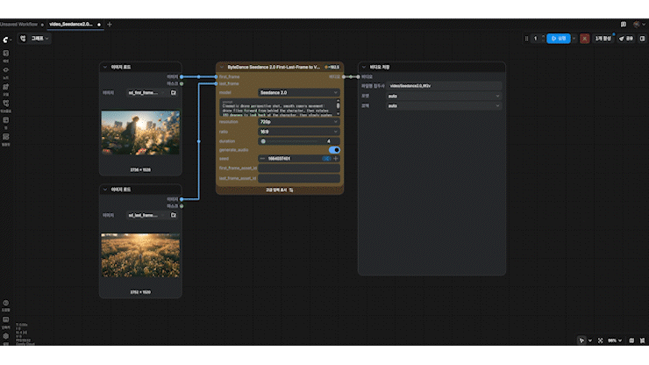Screen dimensions: 649x365
Task: Fit view with the frame icon
Action: coord(600,340)
